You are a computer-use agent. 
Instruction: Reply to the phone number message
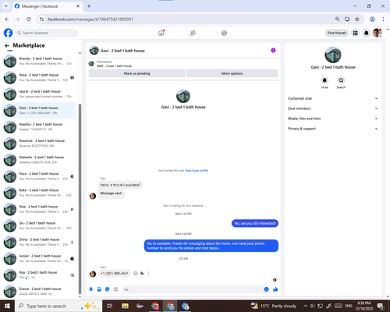(142, 273)
